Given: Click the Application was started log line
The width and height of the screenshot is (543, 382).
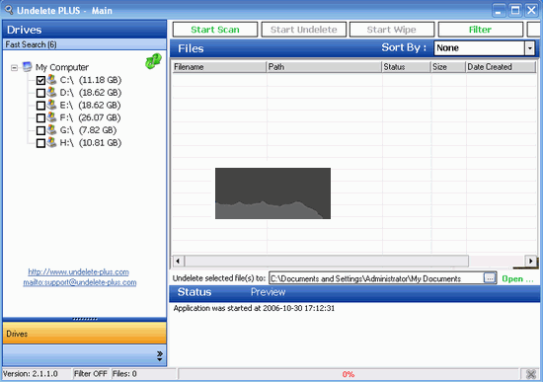Looking at the screenshot, I should coord(254,308).
